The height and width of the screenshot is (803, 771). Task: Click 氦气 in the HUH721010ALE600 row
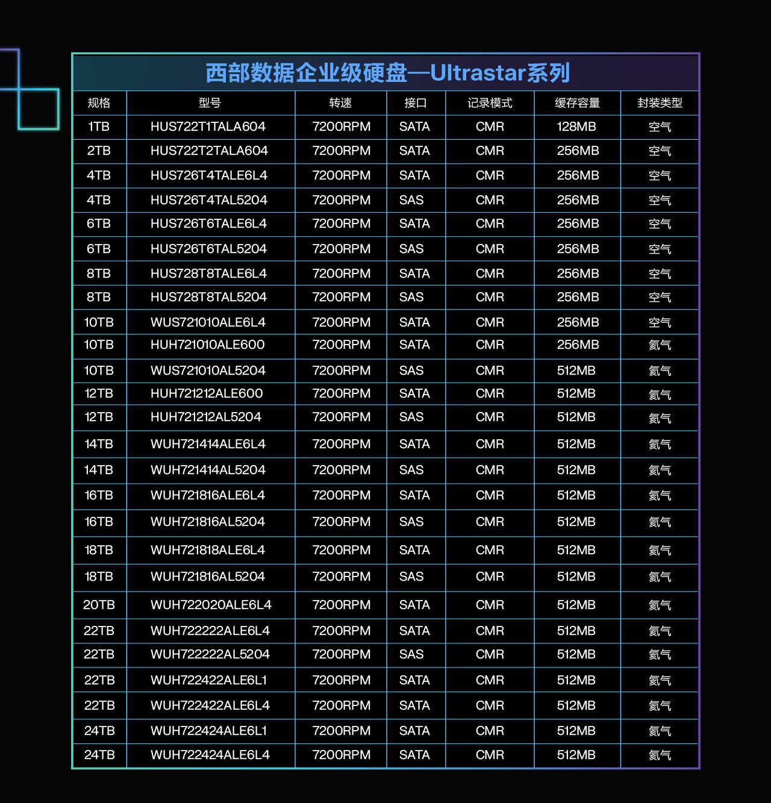[x=660, y=345]
